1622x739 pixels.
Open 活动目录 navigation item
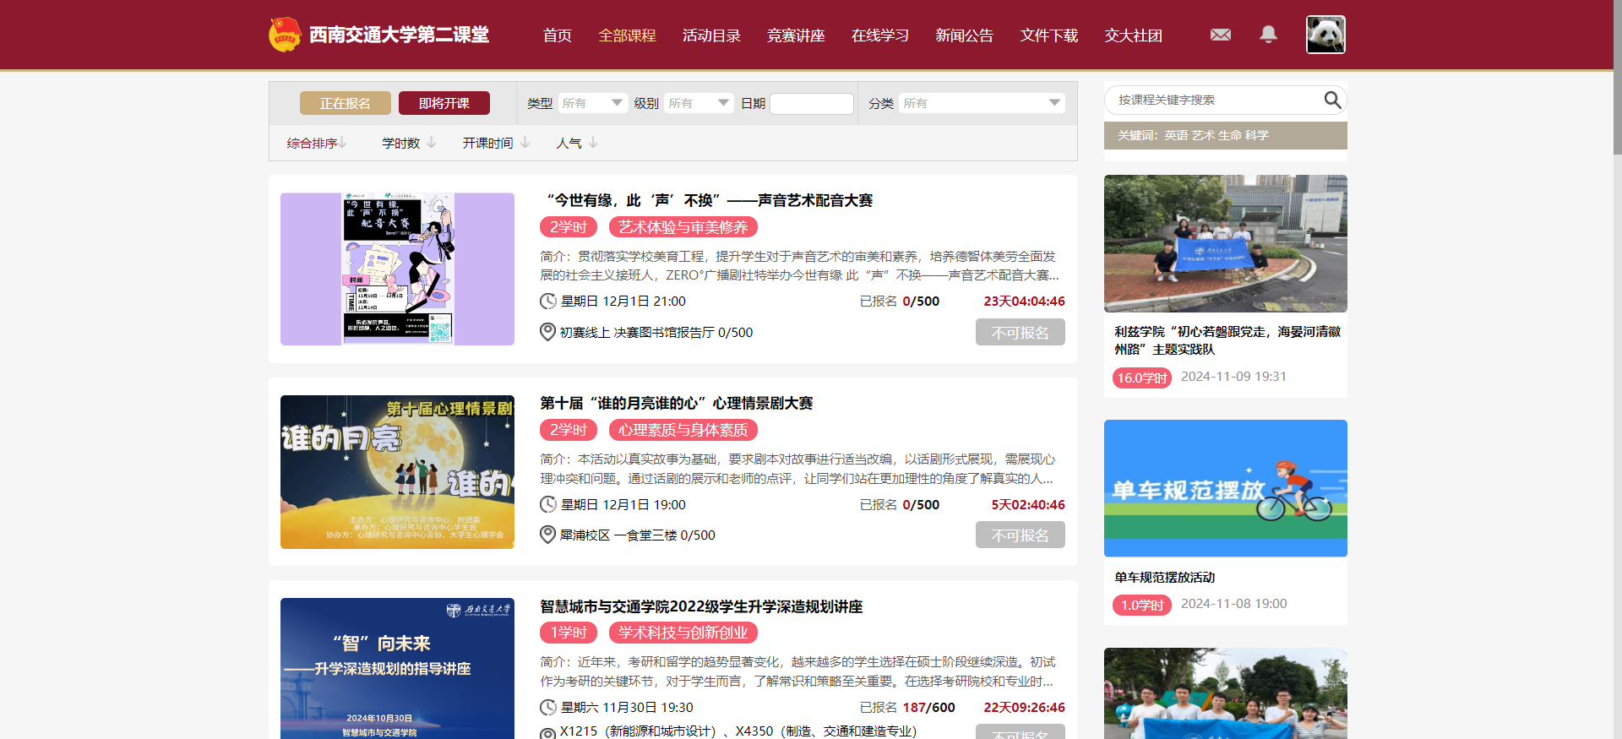pos(711,35)
